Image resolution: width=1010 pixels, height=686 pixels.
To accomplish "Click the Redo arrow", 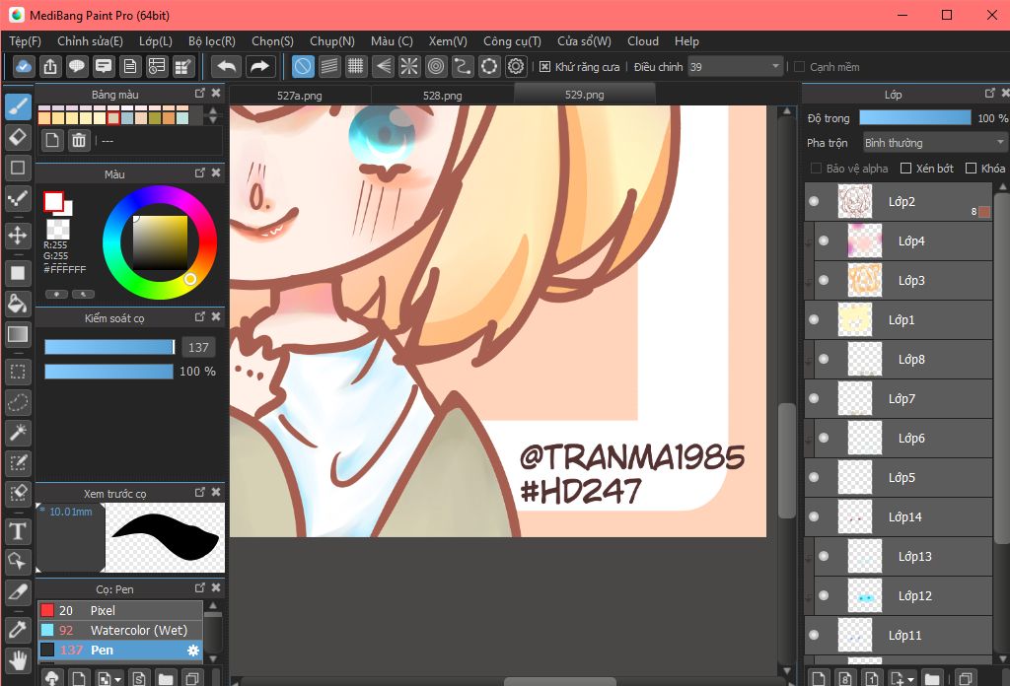I will [259, 66].
